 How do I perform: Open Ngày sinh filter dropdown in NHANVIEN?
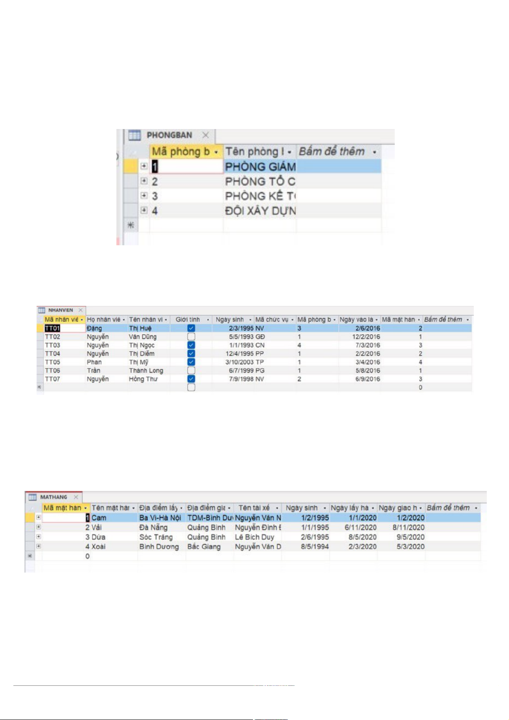pos(250,320)
